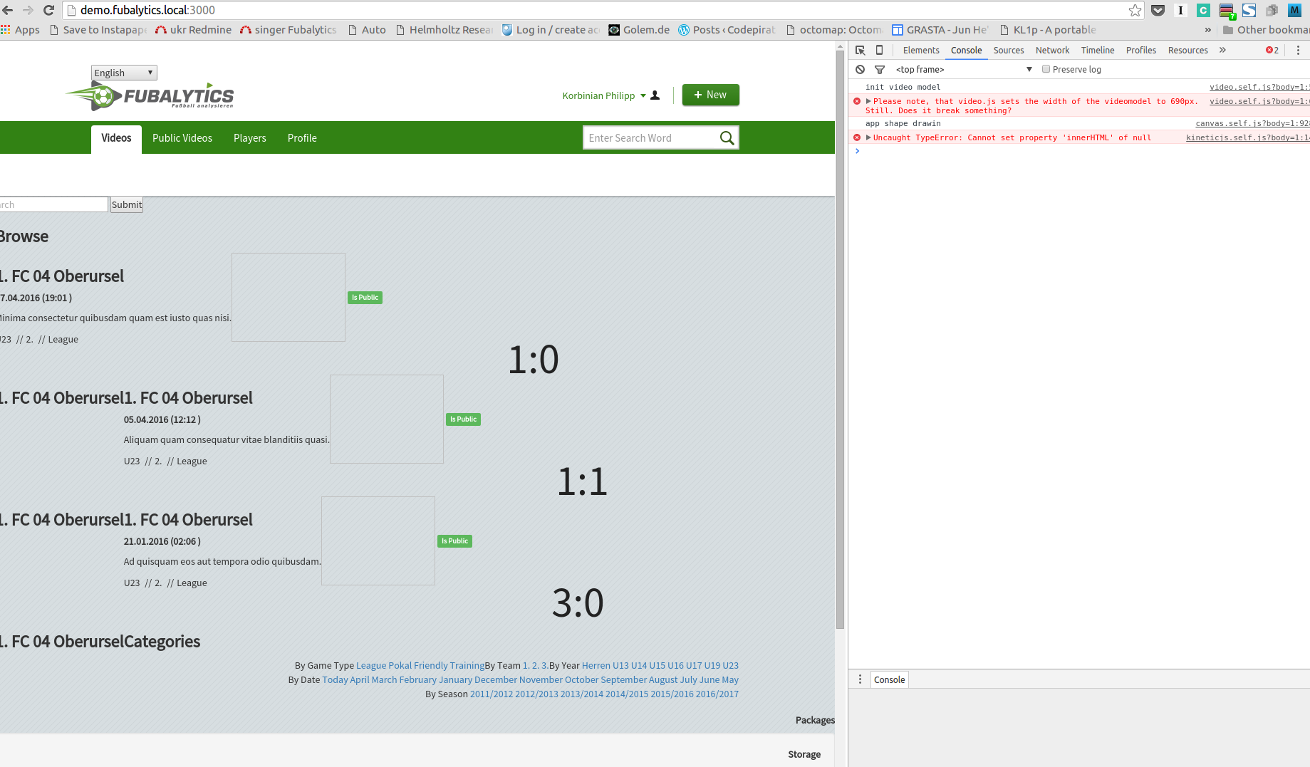Filter by the Herren year link
Viewport: 1310px width, 767px height.
(x=596, y=665)
